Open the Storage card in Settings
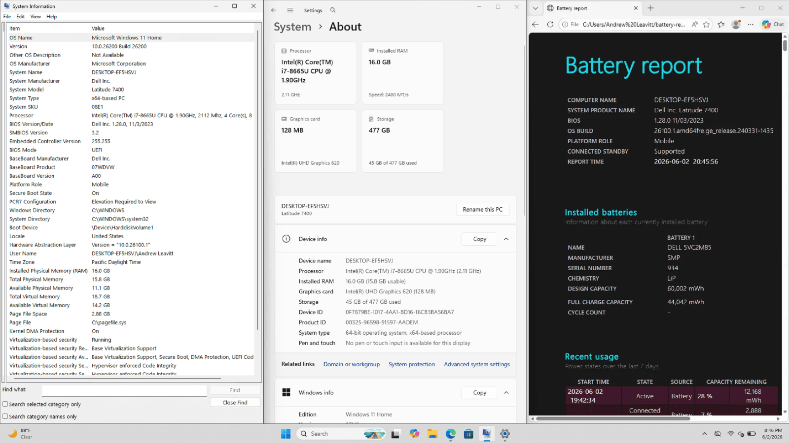 tap(403, 141)
